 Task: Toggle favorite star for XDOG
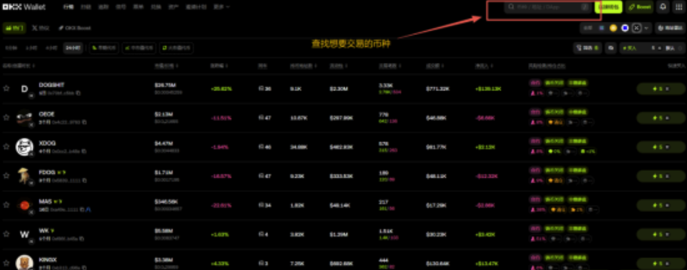6,147
